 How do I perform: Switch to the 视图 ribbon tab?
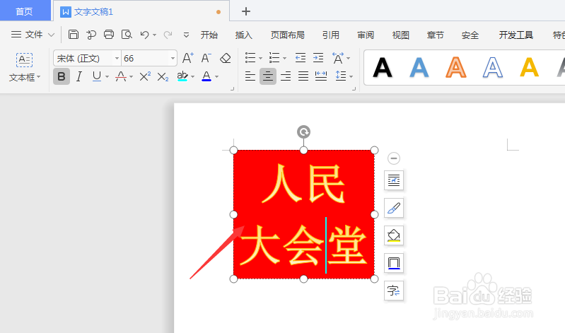(x=401, y=35)
